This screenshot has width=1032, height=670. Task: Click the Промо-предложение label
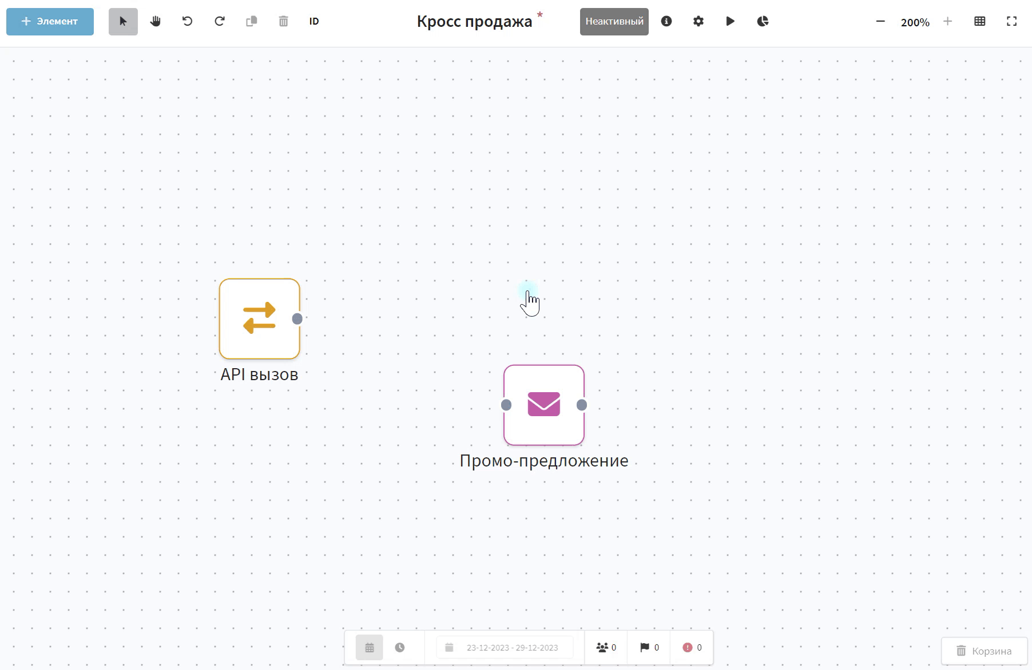(x=544, y=461)
